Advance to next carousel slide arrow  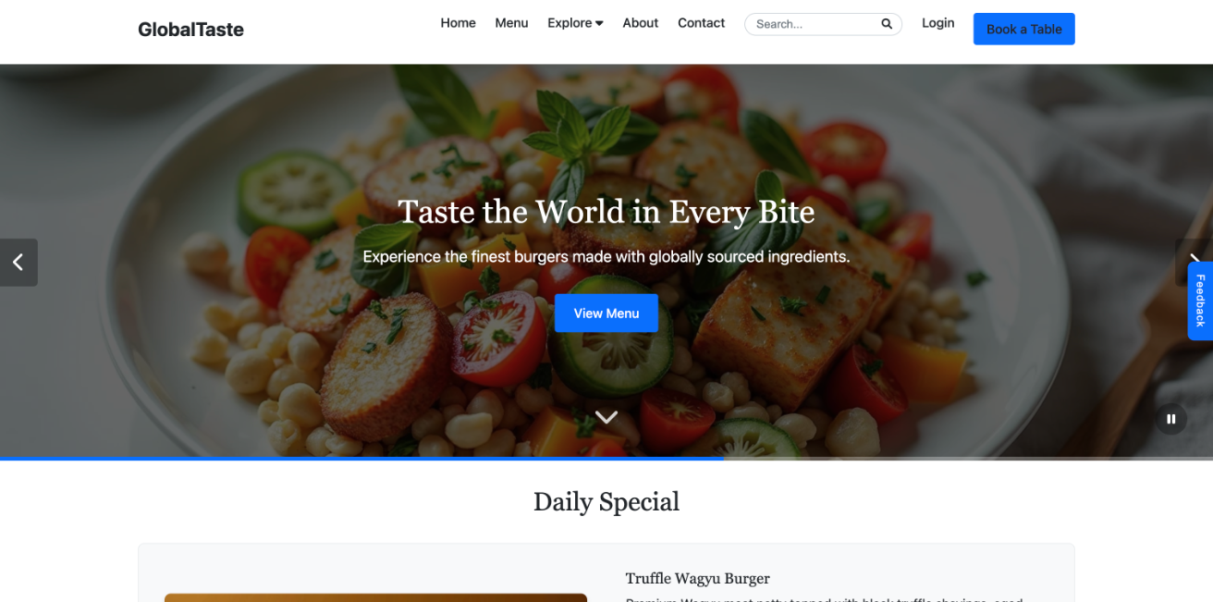[1194, 263]
